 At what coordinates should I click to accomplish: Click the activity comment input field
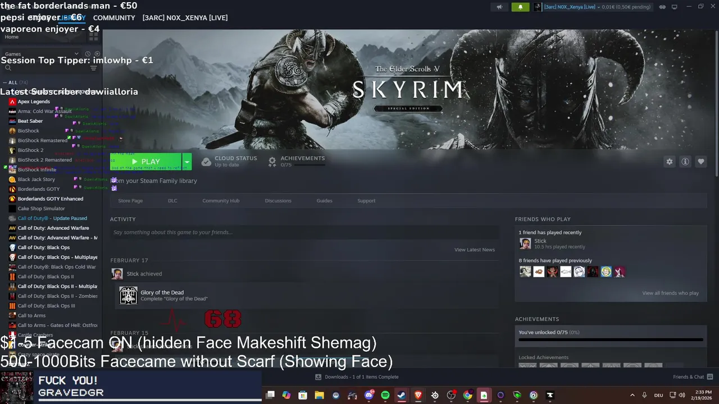[x=304, y=232]
